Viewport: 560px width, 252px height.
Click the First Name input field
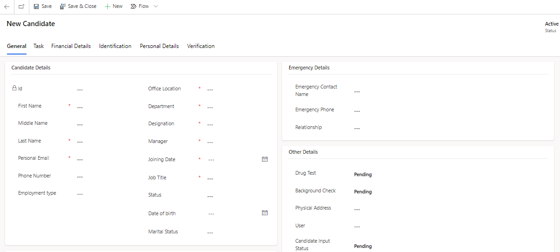107,107
